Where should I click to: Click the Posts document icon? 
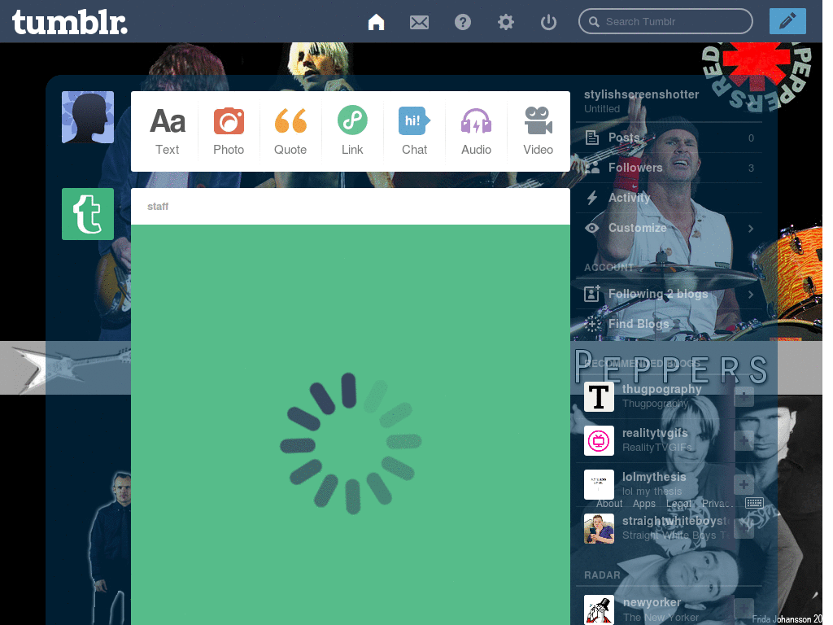[592, 138]
